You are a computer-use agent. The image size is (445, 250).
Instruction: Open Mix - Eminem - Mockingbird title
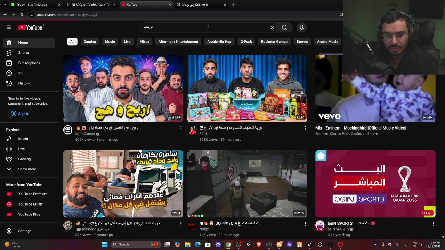pos(361,128)
